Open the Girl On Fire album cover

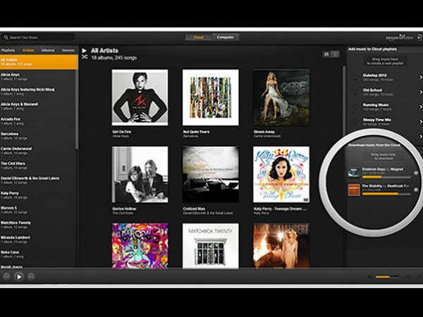point(140,98)
